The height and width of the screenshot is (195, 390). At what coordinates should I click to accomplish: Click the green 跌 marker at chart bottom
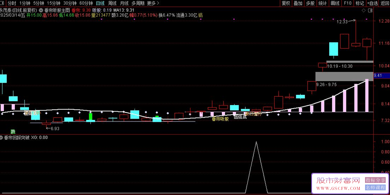13,132
